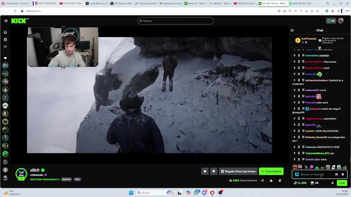
Task: Click the ban shield beside mateoo247 message
Action: 303,90
